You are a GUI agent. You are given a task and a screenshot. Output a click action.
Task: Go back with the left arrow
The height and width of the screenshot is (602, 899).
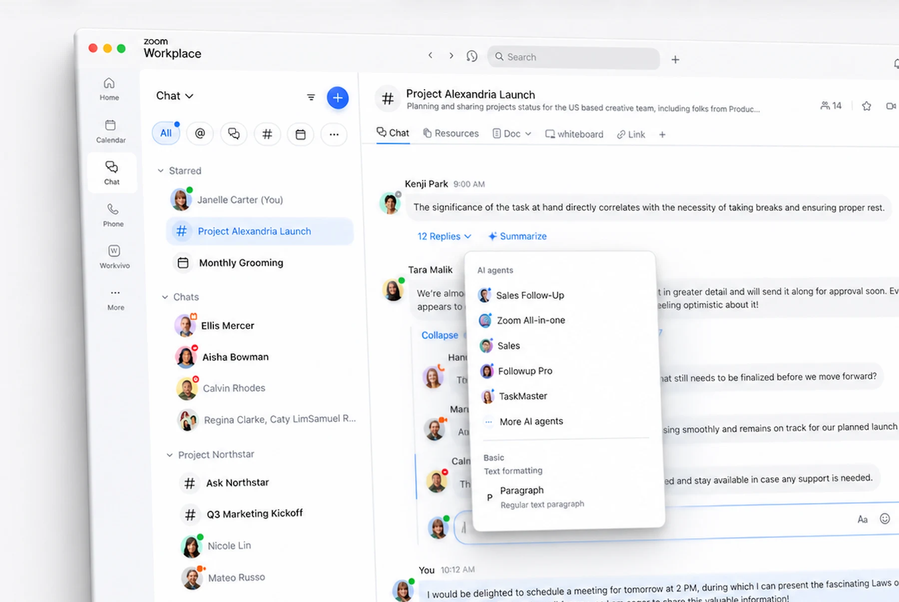tap(431, 55)
